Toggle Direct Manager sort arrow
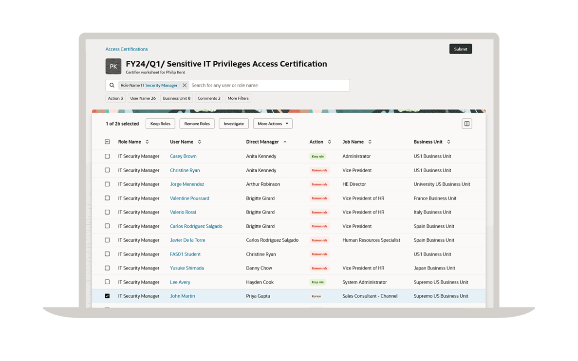The image size is (578, 361). 285,142
